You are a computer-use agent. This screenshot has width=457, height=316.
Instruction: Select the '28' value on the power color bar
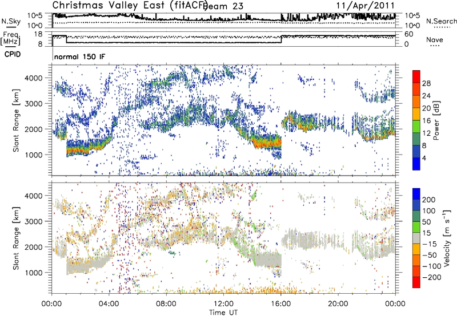pyautogui.click(x=426, y=83)
